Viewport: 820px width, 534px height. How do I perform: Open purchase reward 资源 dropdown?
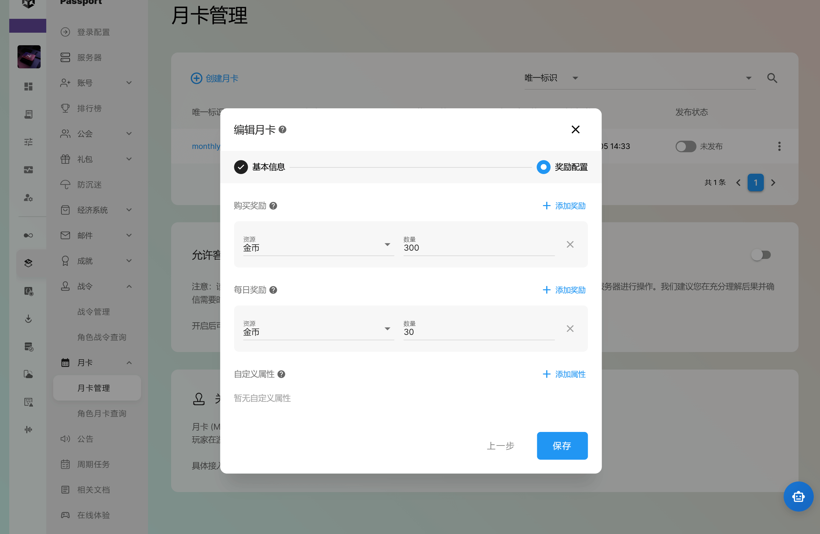318,247
